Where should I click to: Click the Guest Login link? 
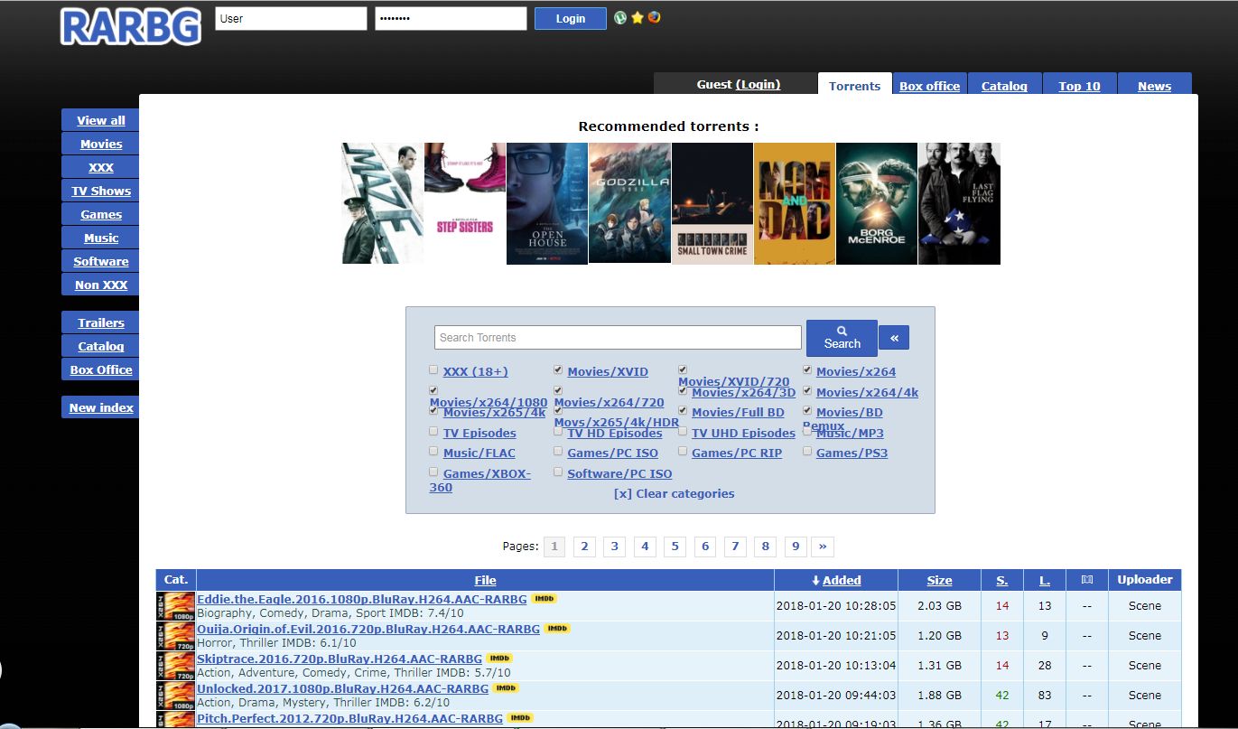click(758, 84)
